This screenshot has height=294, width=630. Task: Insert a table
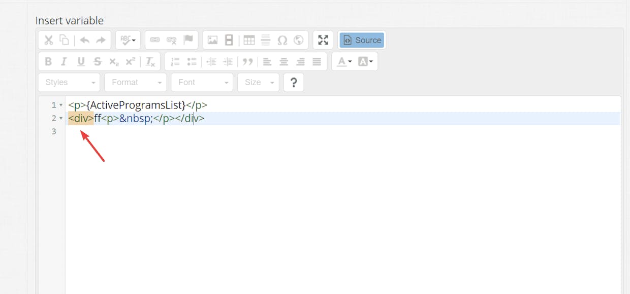pos(249,40)
